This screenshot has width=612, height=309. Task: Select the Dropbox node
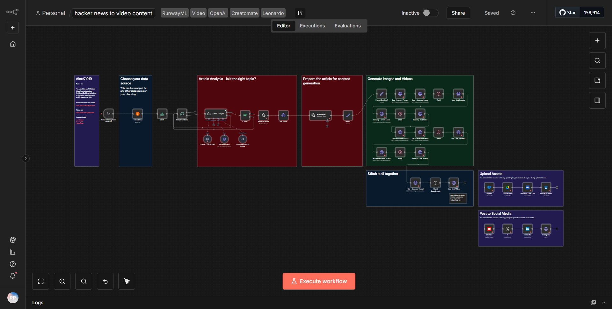point(489,187)
